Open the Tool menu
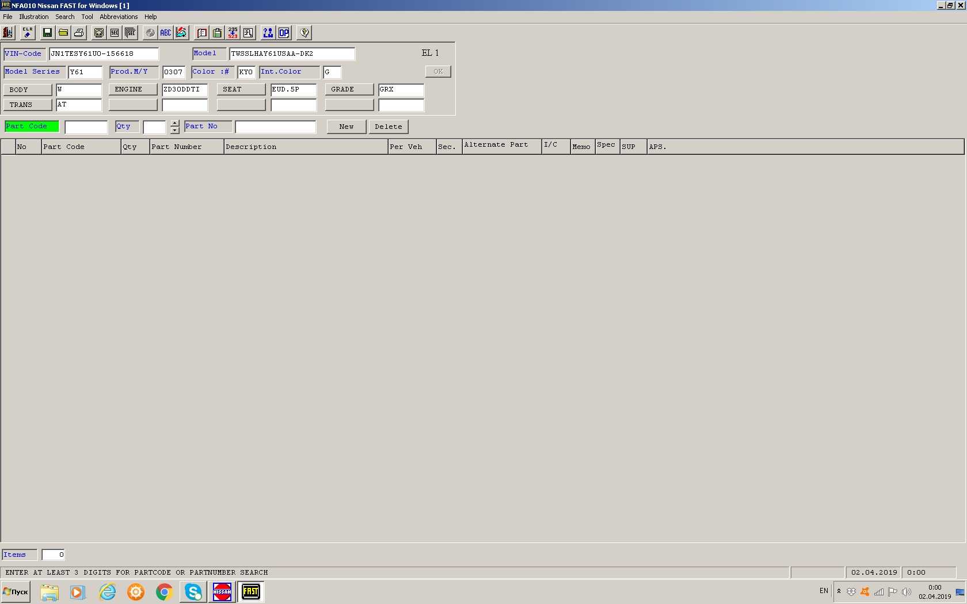This screenshot has height=604, width=967. pos(87,17)
